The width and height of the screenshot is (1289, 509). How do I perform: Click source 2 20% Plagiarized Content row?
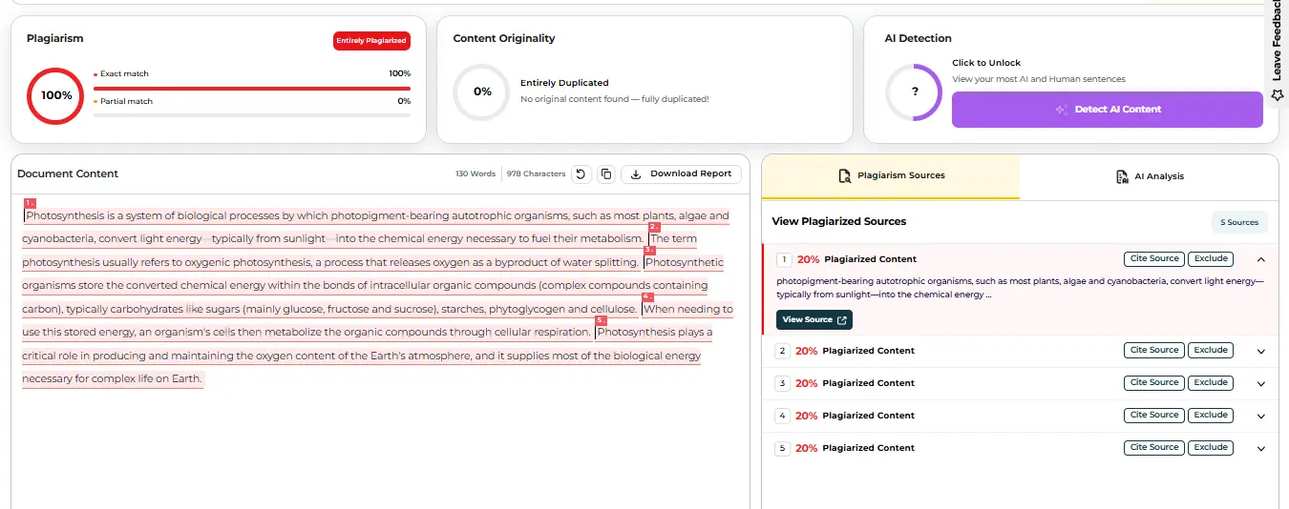pyautogui.click(x=1020, y=351)
